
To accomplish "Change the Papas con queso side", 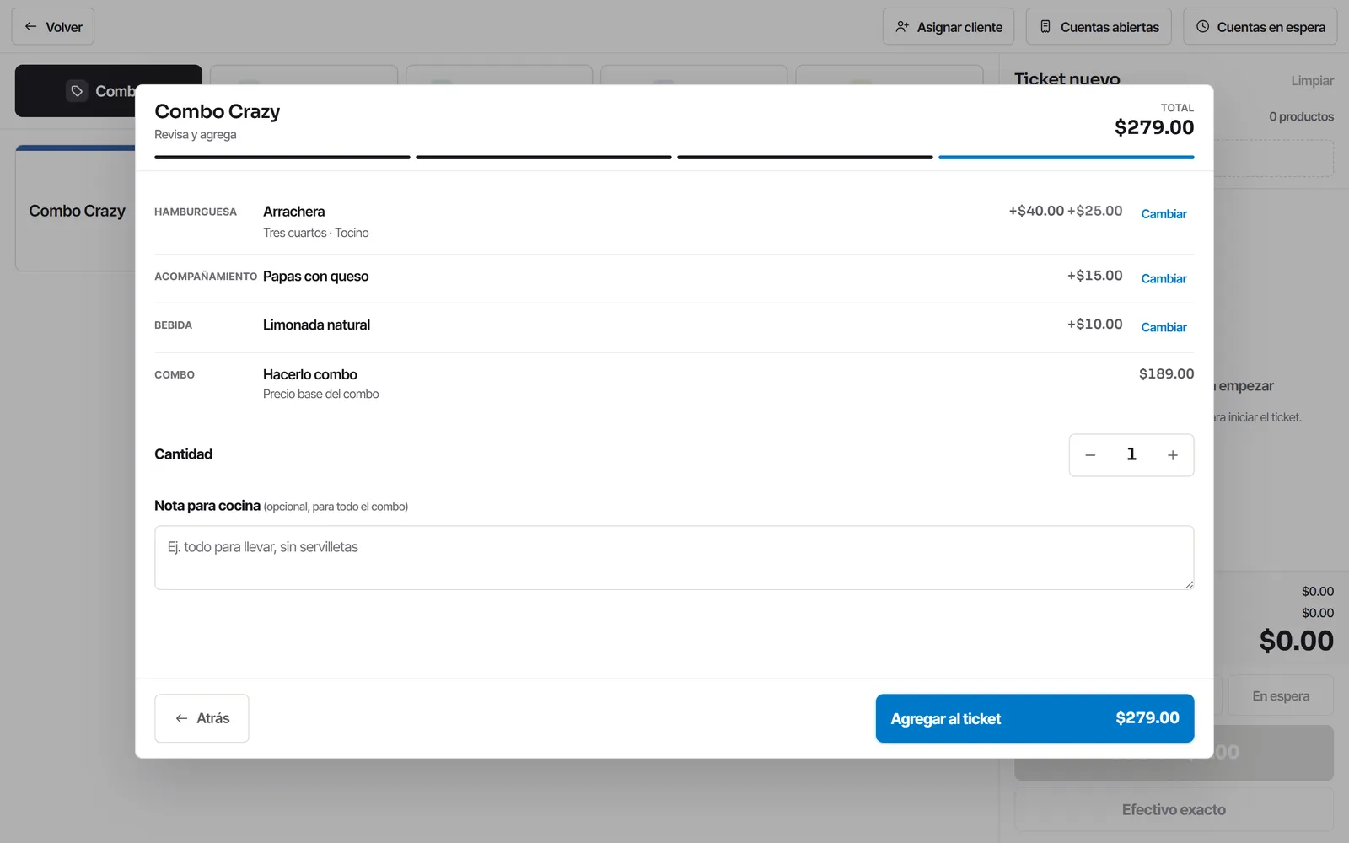I will (1164, 279).
